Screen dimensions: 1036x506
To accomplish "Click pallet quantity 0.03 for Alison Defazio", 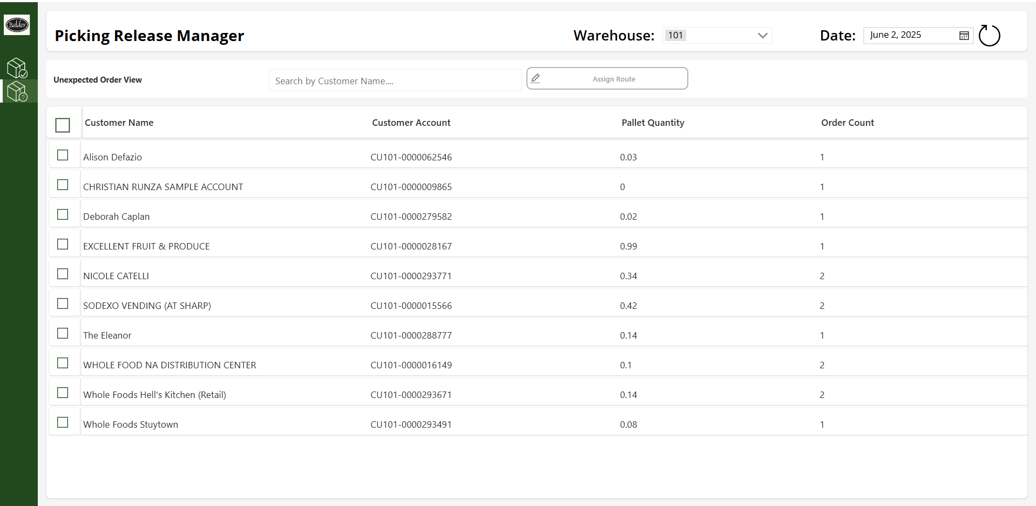I will point(628,157).
